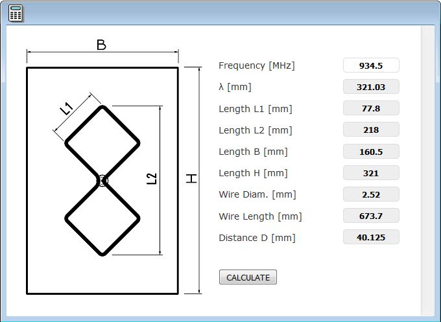Image resolution: width=441 pixels, height=322 pixels.
Task: Click the 'Length L1 [mm]' label
Action: pyautogui.click(x=256, y=109)
